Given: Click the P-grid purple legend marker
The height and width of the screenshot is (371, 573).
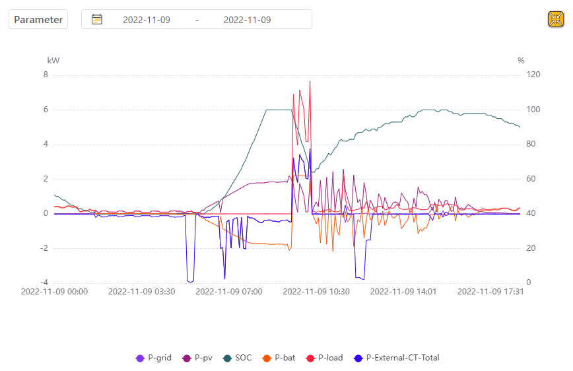Looking at the screenshot, I should coord(140,358).
